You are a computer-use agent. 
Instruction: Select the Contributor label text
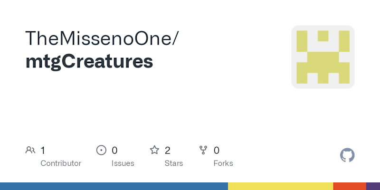(x=61, y=163)
